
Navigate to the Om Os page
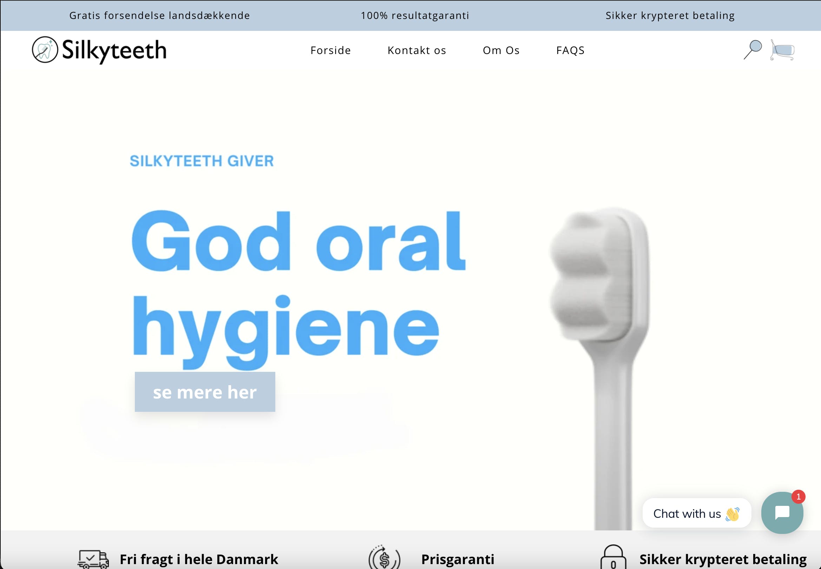(501, 50)
